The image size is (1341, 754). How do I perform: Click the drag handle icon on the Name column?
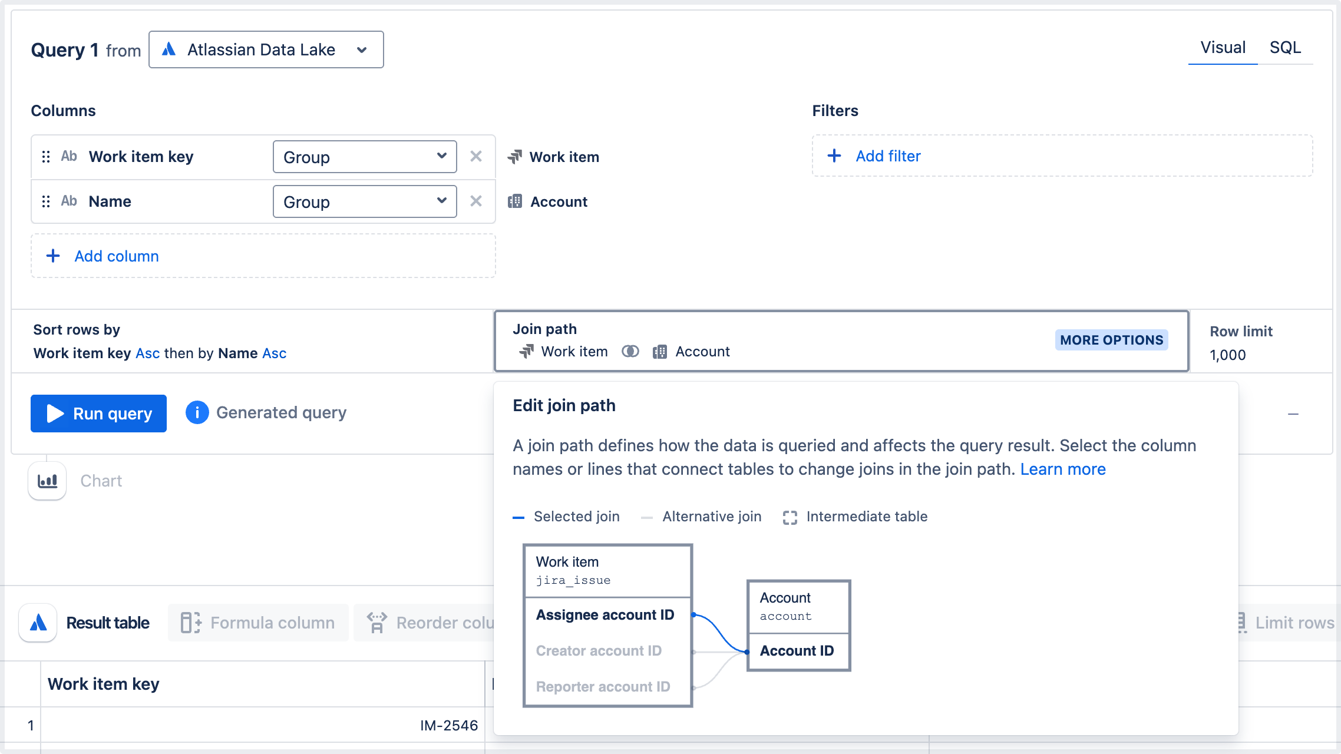pos(45,201)
